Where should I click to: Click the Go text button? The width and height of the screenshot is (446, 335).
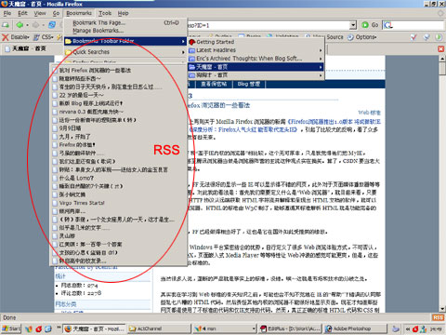(x=374, y=25)
